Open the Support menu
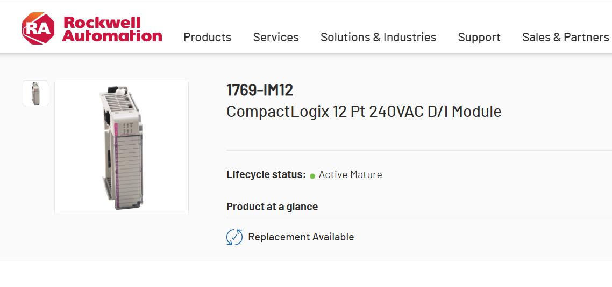Screen dimensions: 612x287 click(x=479, y=37)
